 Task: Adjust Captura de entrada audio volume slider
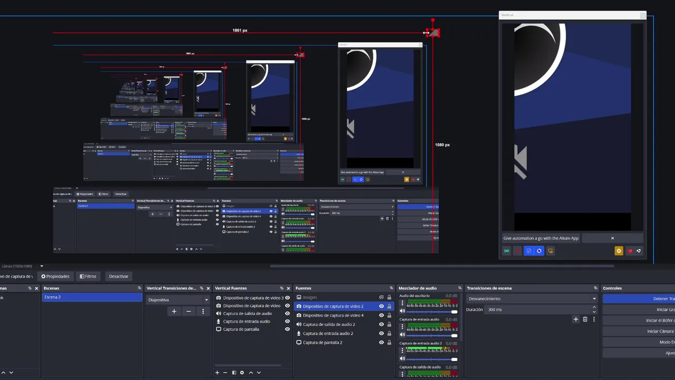click(x=432, y=335)
